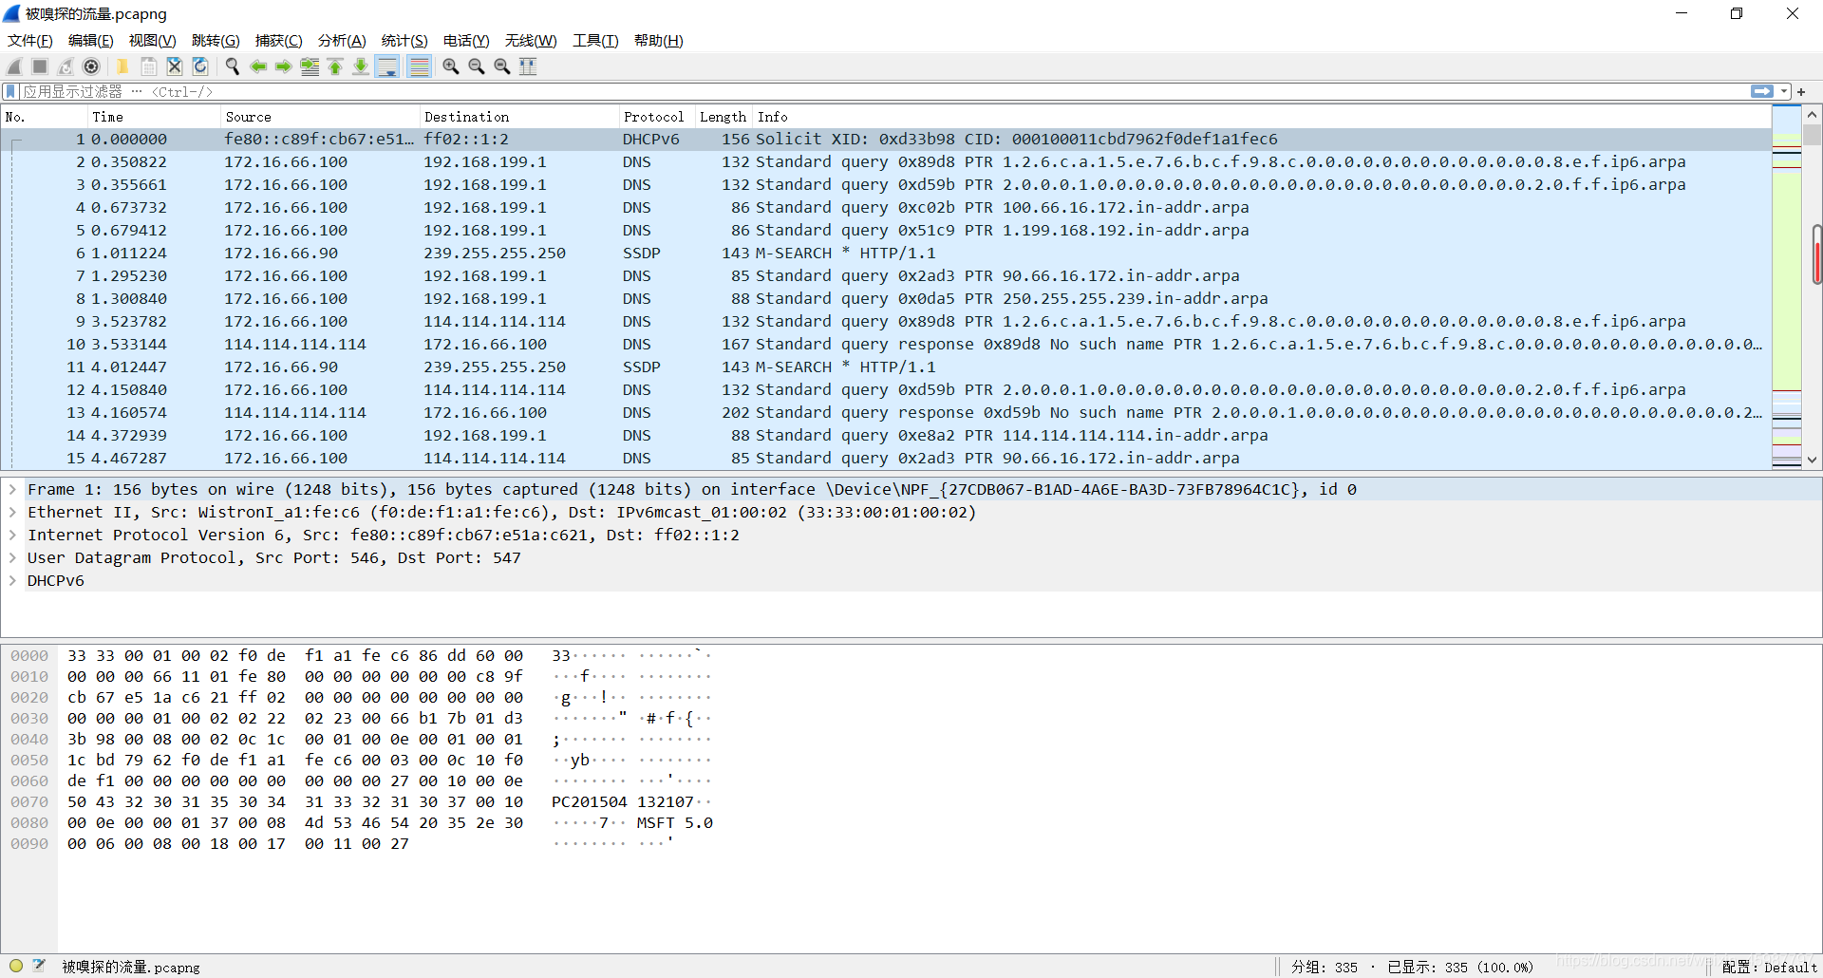Go back to previous packet arrow

(257, 66)
